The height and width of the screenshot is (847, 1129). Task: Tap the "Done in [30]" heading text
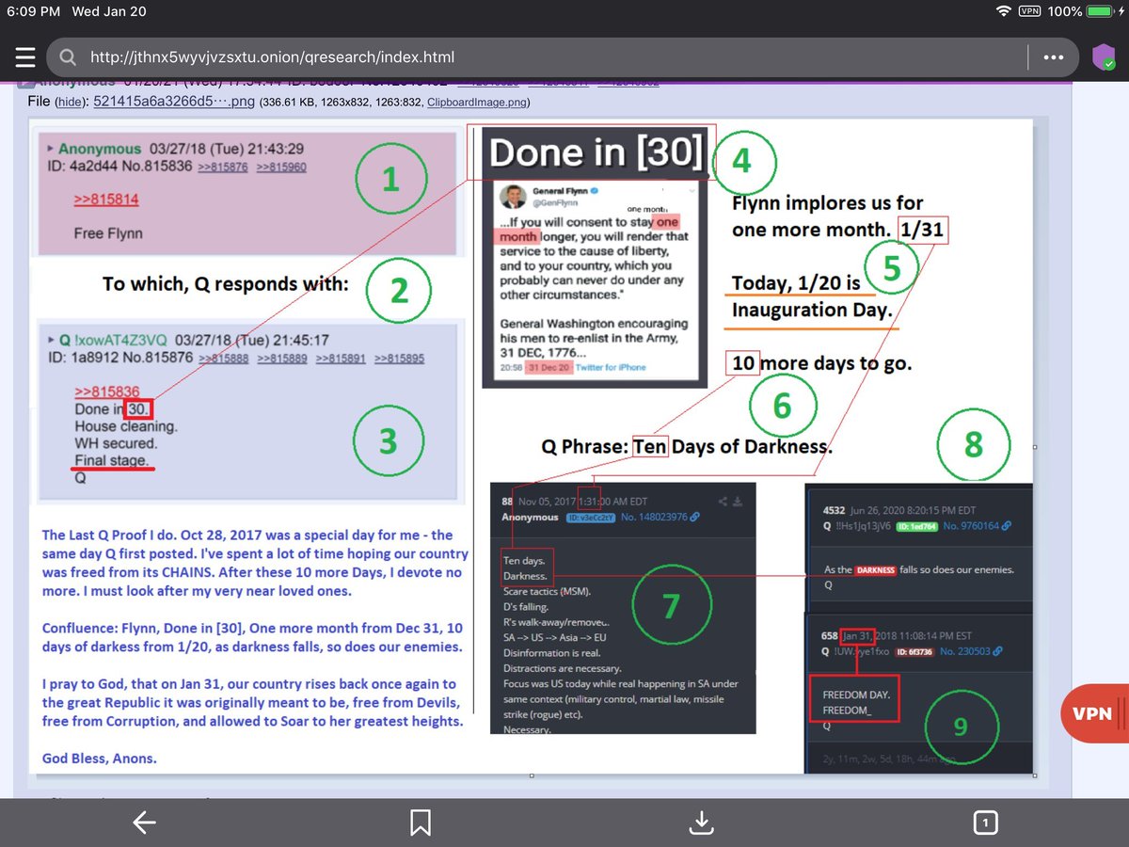(596, 153)
